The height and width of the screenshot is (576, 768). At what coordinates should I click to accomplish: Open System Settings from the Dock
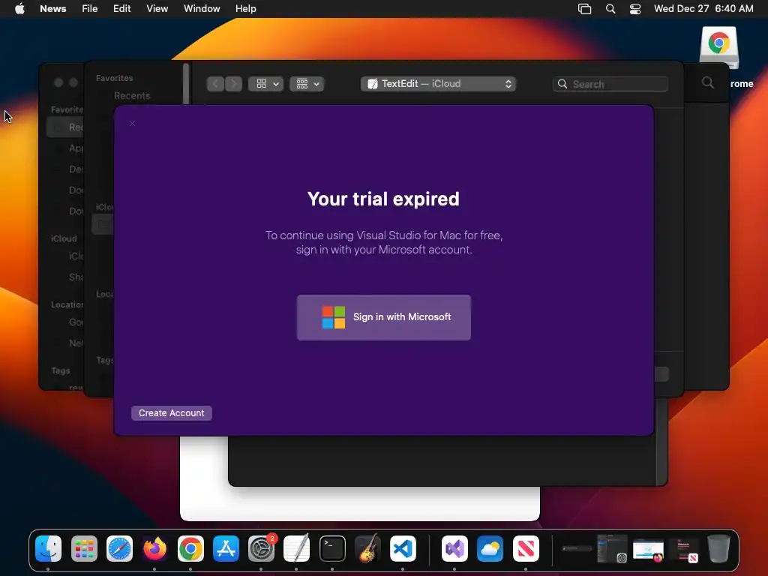[x=262, y=548]
